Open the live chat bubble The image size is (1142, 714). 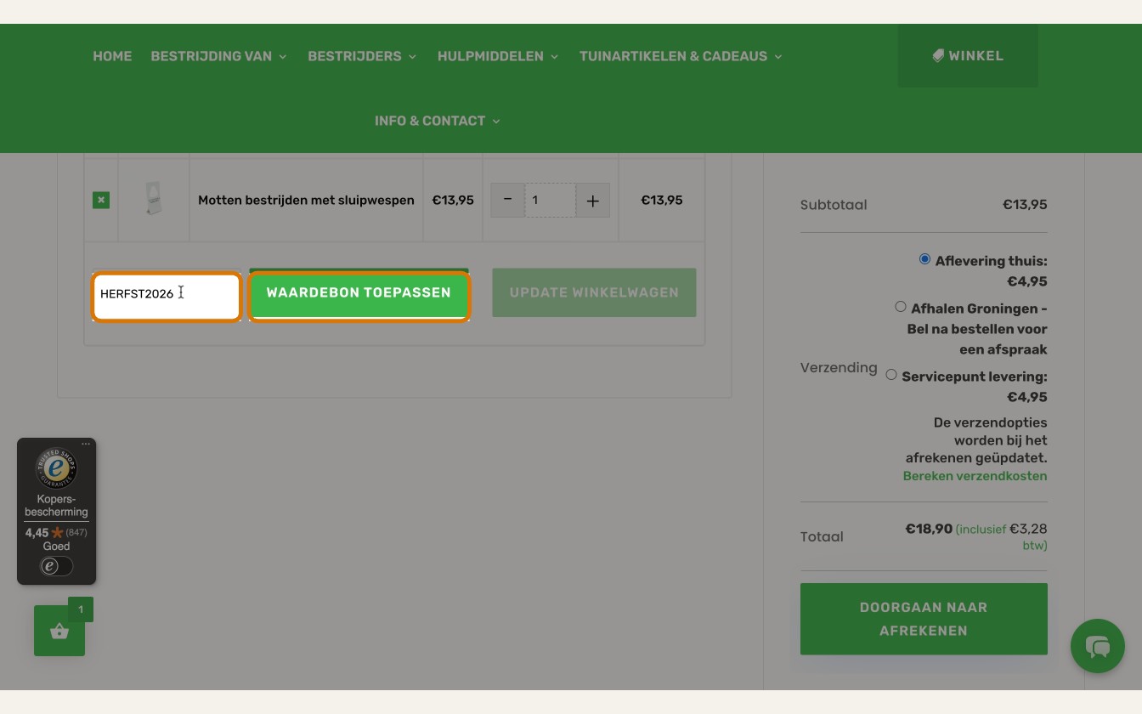pyautogui.click(x=1098, y=646)
